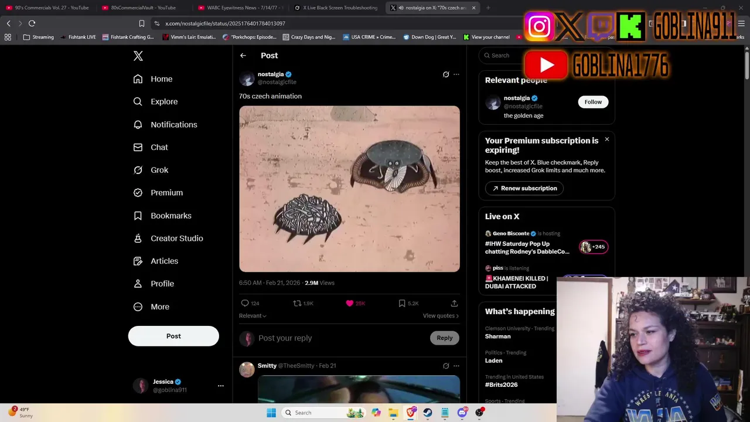Click browser back button

pos(8,23)
